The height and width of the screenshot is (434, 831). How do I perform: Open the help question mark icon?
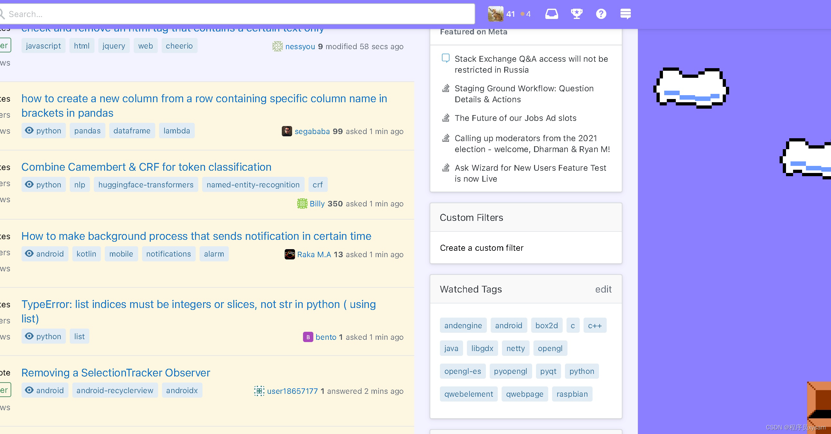click(x=601, y=14)
